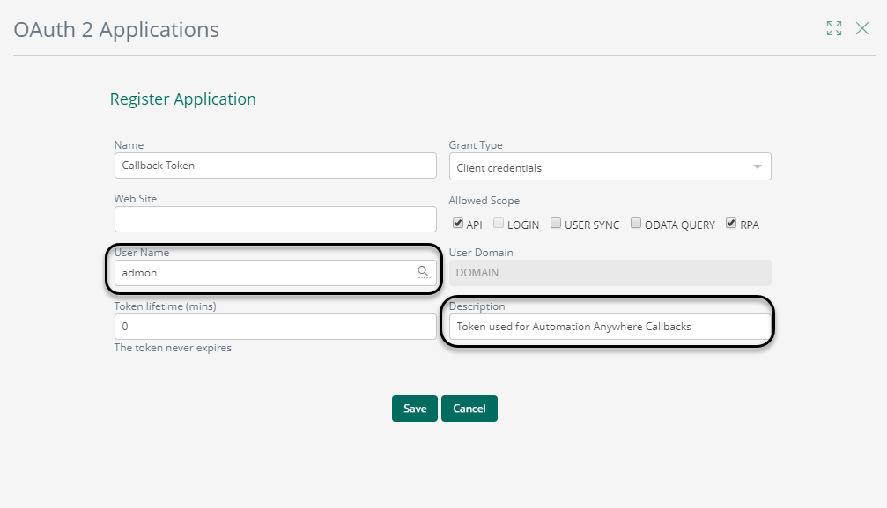Focus the Name field containing Callback Token
887x508 pixels.
coord(276,166)
